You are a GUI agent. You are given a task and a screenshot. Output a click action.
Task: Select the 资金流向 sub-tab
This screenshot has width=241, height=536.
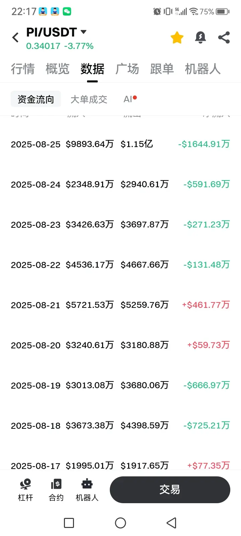[x=36, y=99]
